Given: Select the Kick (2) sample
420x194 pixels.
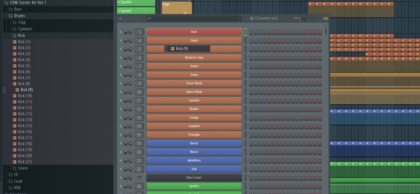Looking at the screenshot, I should tap(24, 48).
